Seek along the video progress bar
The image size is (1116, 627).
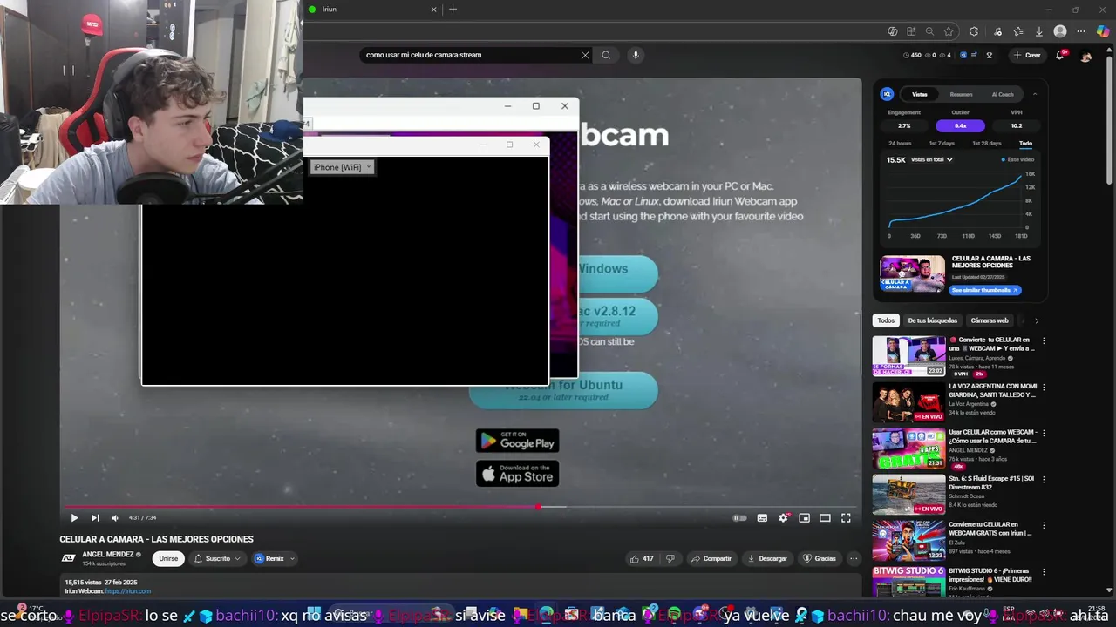(460, 506)
